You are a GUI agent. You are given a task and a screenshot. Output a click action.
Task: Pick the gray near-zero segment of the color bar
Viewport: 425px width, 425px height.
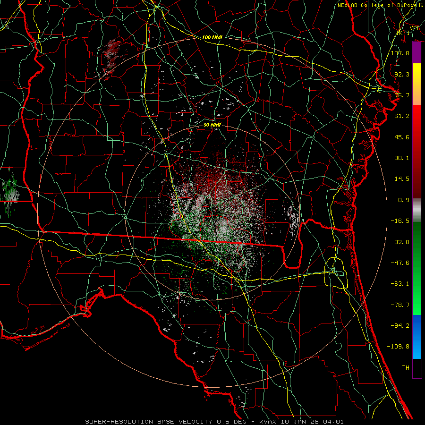click(417, 210)
